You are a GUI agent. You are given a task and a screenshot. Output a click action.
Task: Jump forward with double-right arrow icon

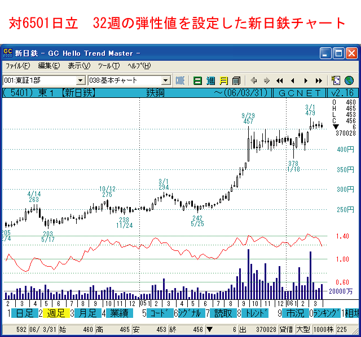point(319,80)
